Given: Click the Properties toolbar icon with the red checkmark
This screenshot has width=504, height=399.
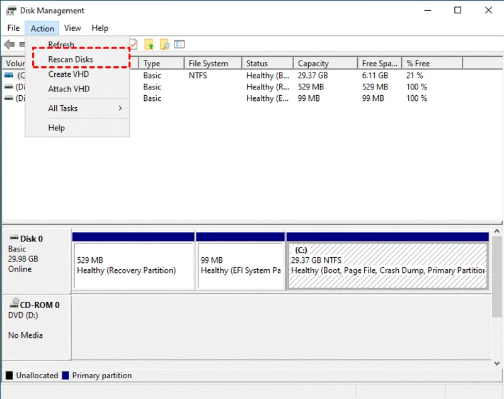Looking at the screenshot, I should coord(132,44).
